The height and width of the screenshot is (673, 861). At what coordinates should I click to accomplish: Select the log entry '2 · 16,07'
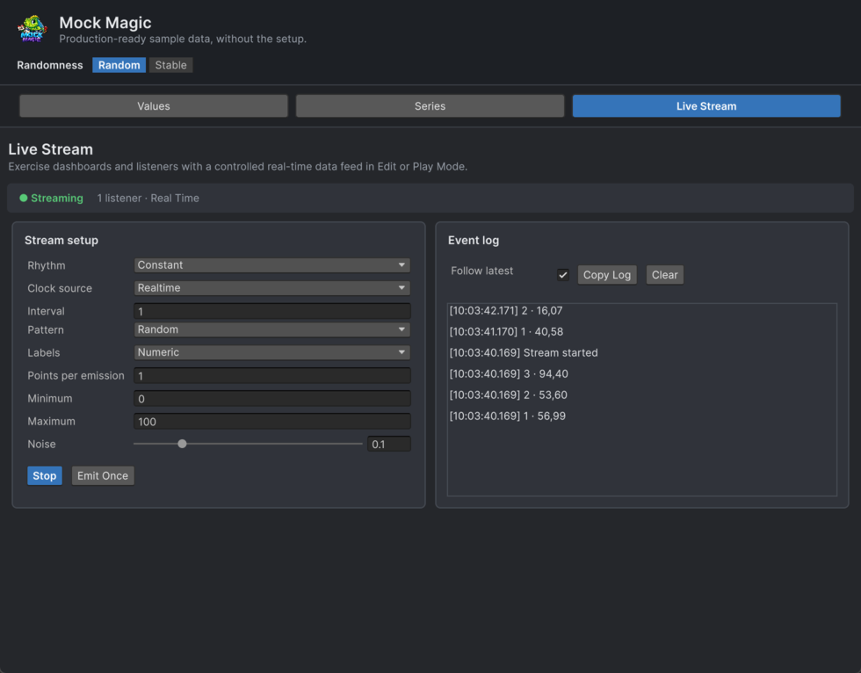[506, 311]
